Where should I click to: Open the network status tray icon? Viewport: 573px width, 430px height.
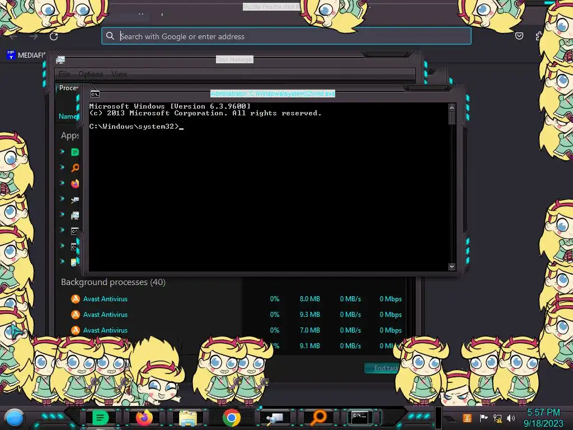pyautogui.click(x=497, y=418)
